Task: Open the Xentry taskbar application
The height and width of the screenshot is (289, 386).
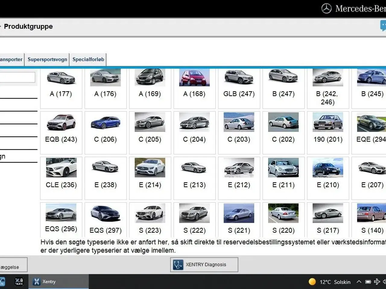Action: click(x=59, y=281)
